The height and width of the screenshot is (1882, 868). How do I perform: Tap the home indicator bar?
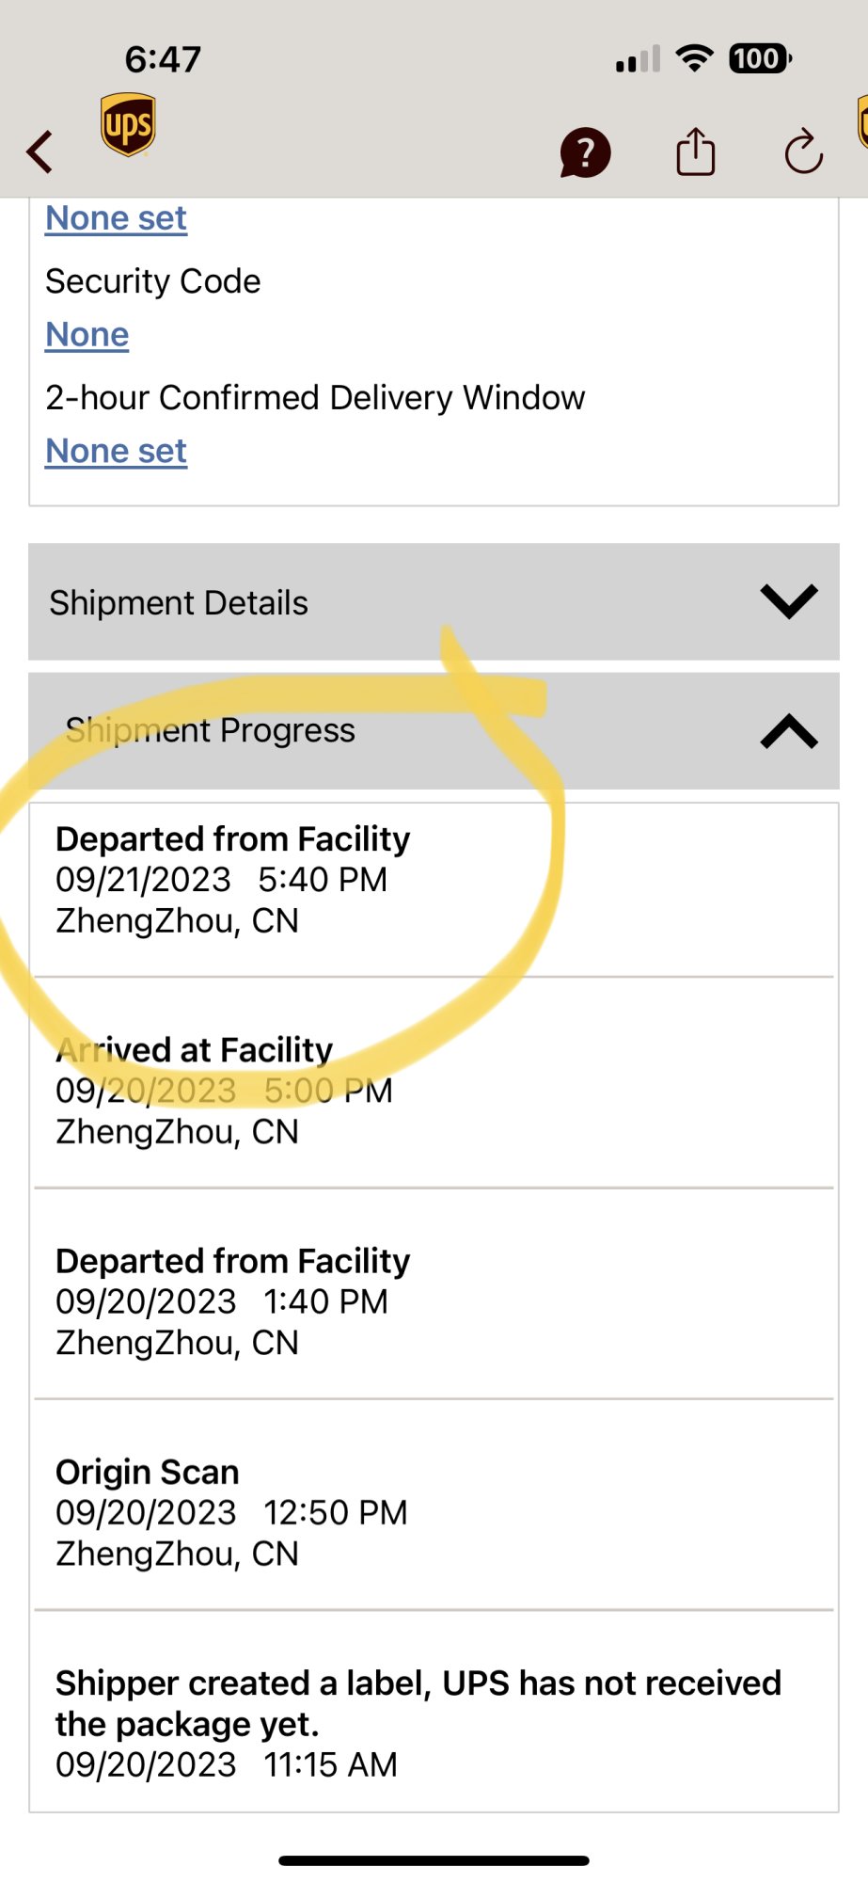click(x=434, y=1860)
